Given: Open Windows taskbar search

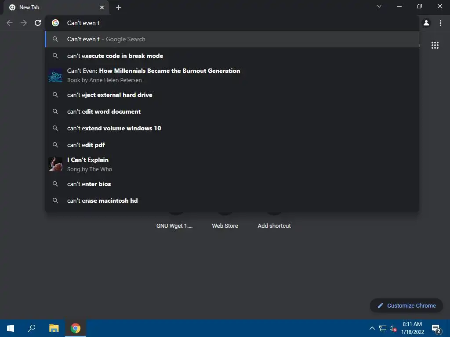Looking at the screenshot, I should pyautogui.click(x=32, y=328).
